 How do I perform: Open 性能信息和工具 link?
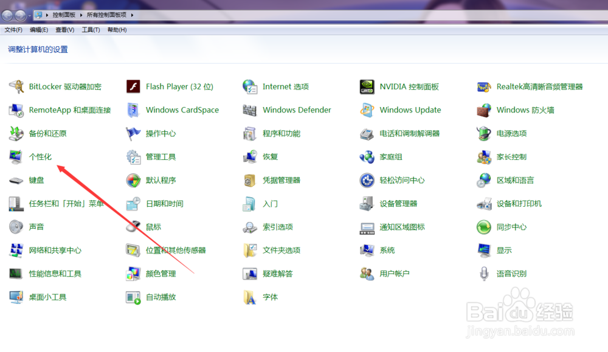[55, 274]
